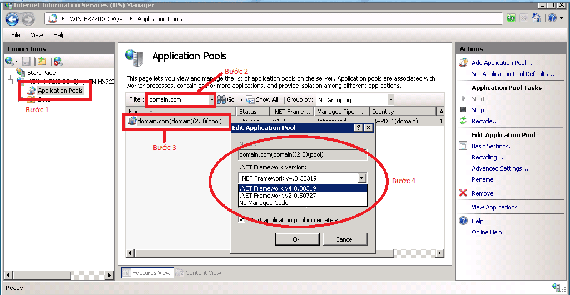Click the Back navigation arrow button
The image size is (570, 295).
pos(12,19)
